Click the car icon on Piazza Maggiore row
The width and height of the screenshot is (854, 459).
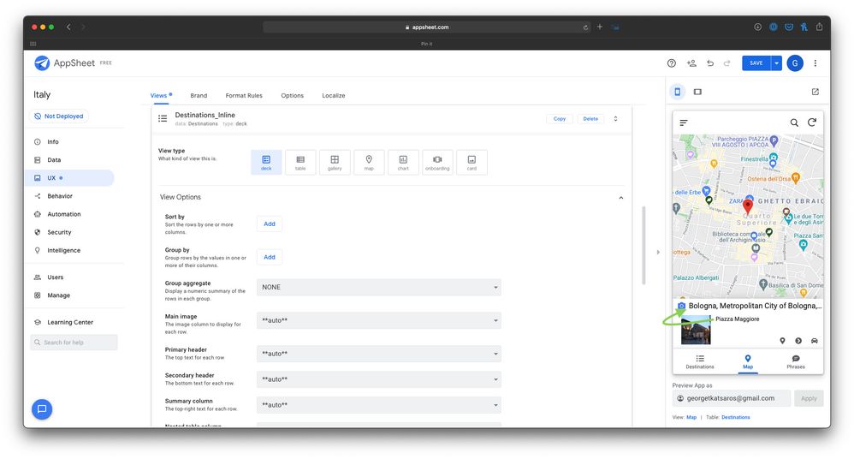click(x=815, y=341)
